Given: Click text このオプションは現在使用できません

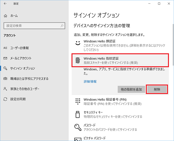Looking at the screenshot, I should point(106,45).
